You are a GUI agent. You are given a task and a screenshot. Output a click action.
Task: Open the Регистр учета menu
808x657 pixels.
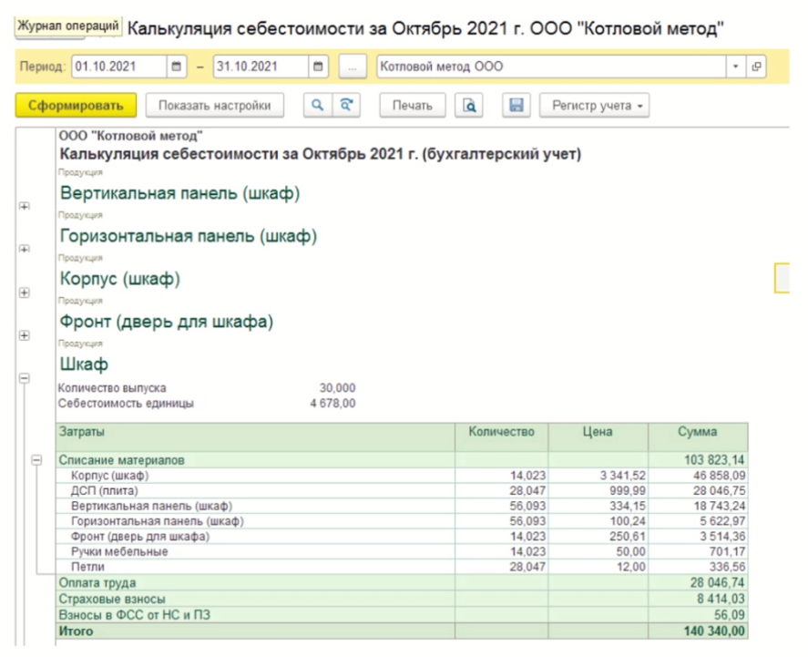click(x=598, y=106)
